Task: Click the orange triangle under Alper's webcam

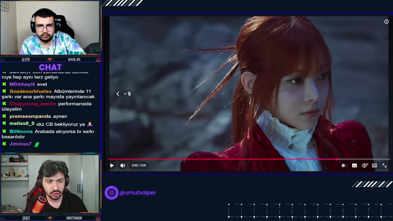Action: [x=50, y=60]
